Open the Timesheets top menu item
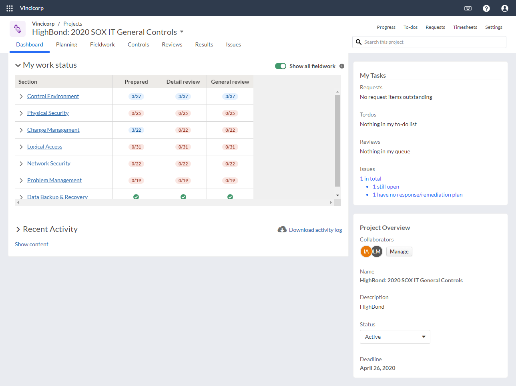This screenshot has height=386, width=516. coord(465,27)
